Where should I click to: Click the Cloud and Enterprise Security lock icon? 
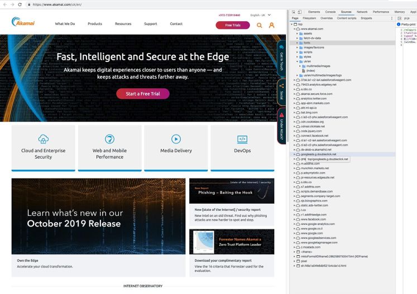pos(44,139)
